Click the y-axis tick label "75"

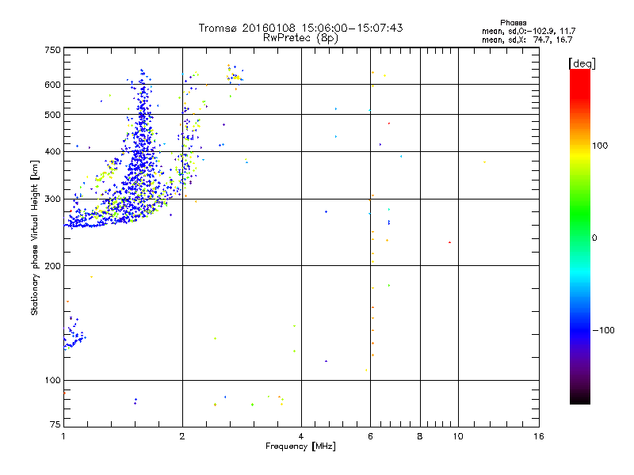(55, 424)
